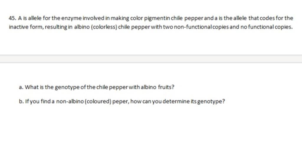Click the word "pigmentin" in first line
The image size is (302, 164).
(157, 19)
